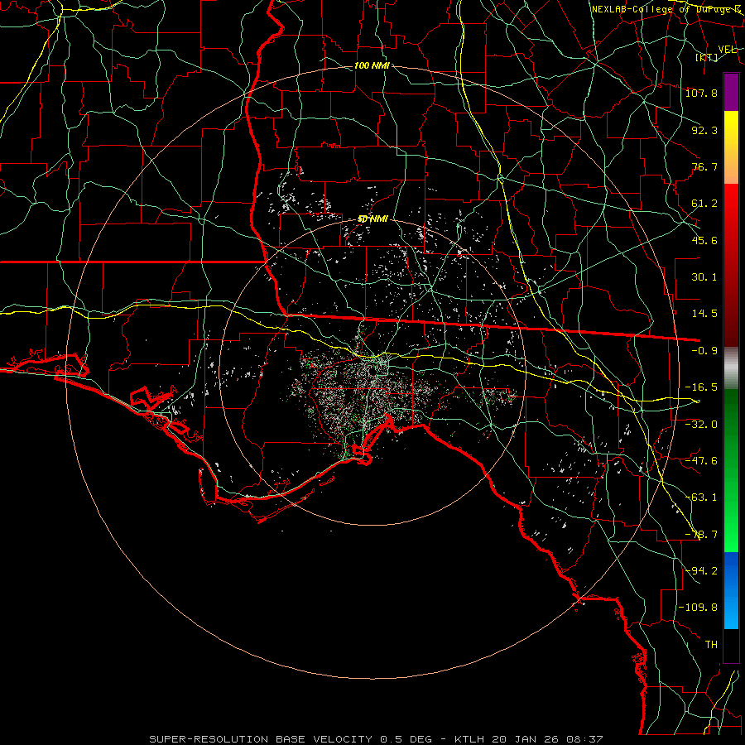Select the -0.9 legend value
Screen dimensions: 745x745
tap(704, 351)
